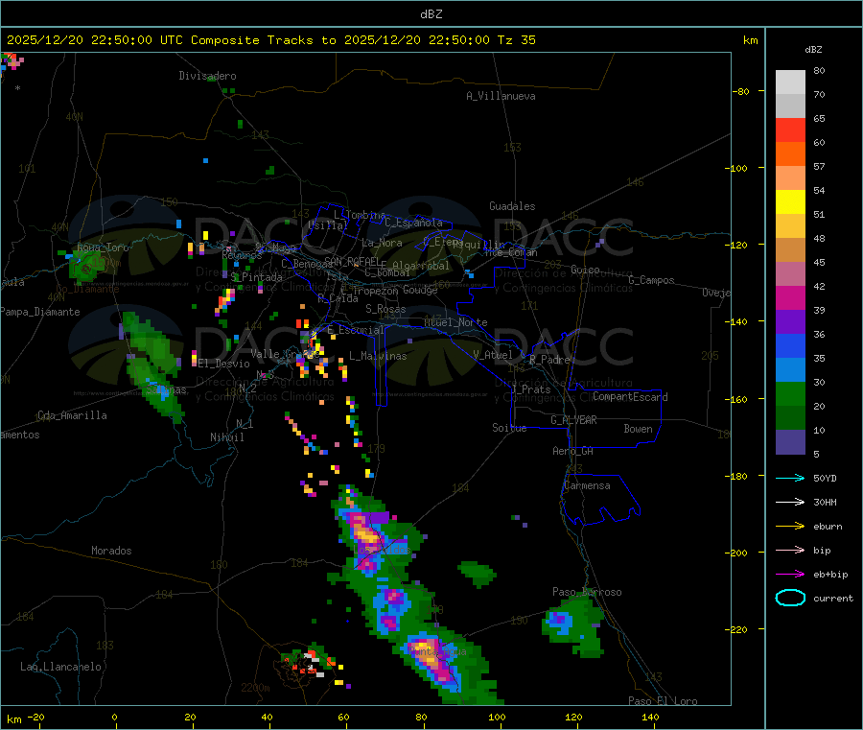This screenshot has width=863, height=730.
Task: Click the composite tracks timestamp header
Action: point(270,40)
